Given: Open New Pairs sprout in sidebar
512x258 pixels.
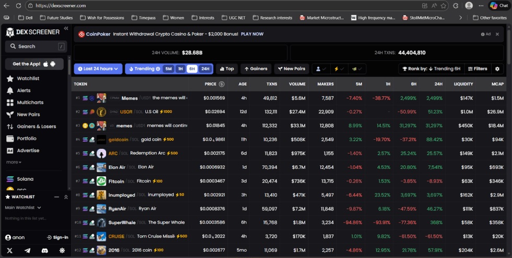Looking at the screenshot, I should click(x=10, y=115).
